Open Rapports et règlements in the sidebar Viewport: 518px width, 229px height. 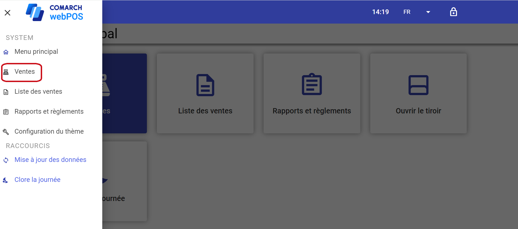(49, 111)
